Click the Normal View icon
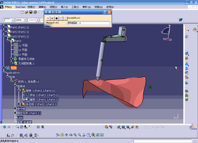198x143 pixels. click(x=84, y=135)
